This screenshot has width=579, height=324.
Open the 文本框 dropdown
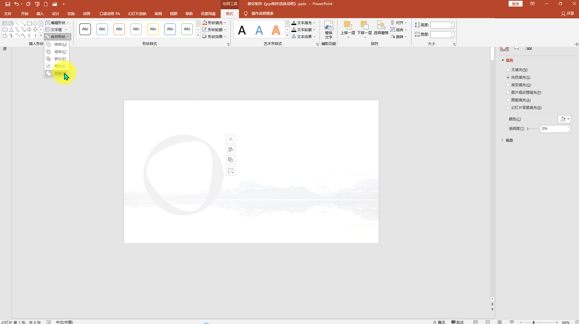tap(56, 30)
